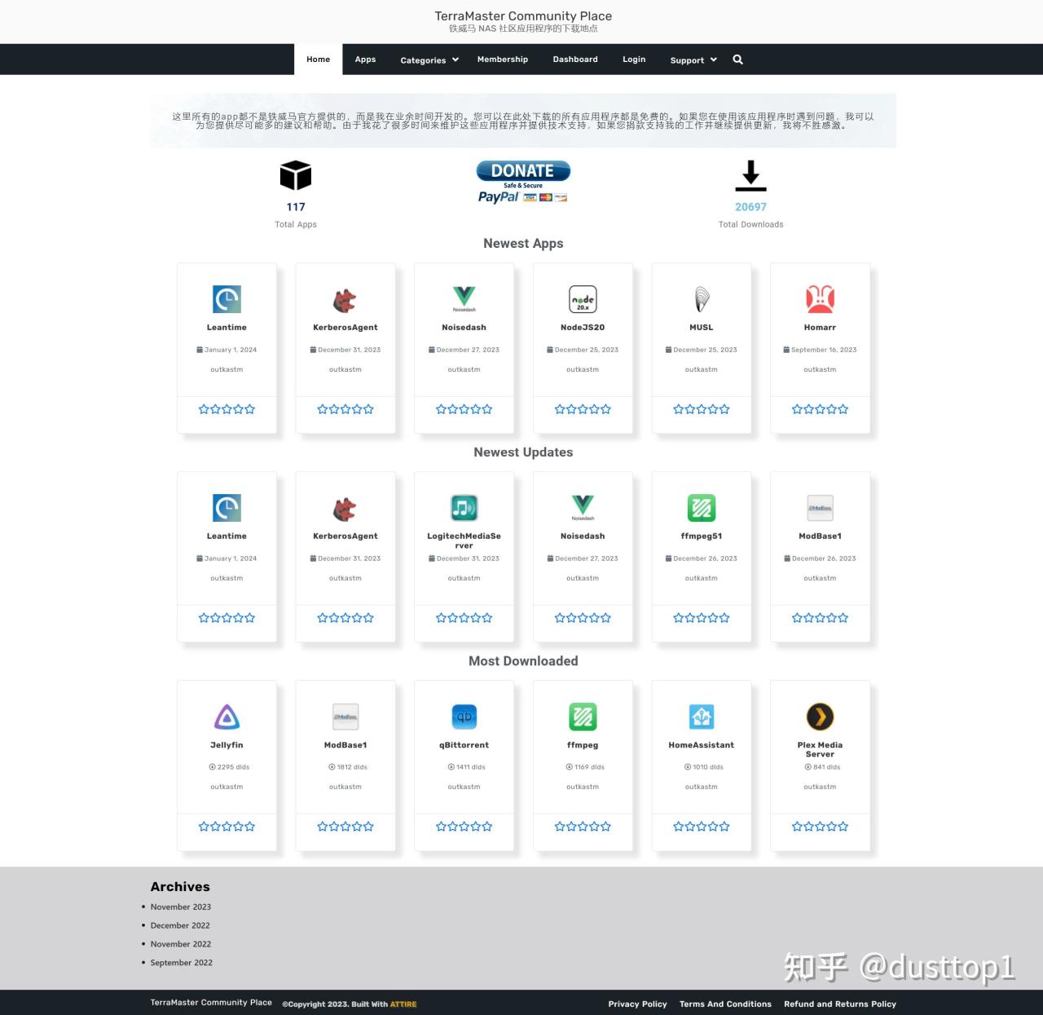The height and width of the screenshot is (1015, 1043).
Task: Select the Jellyfin app icon
Action: (227, 717)
